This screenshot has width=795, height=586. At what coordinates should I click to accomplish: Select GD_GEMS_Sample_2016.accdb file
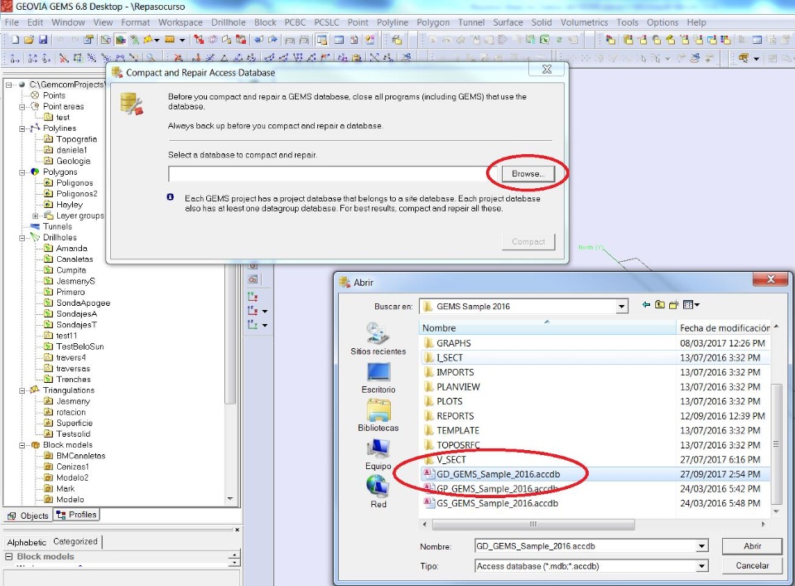coord(499,474)
